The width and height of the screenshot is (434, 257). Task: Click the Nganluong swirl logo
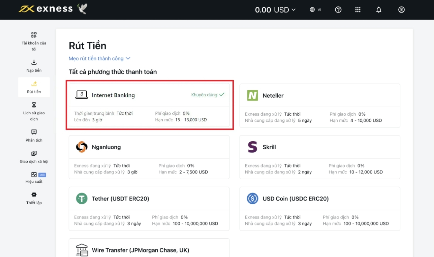(x=82, y=147)
